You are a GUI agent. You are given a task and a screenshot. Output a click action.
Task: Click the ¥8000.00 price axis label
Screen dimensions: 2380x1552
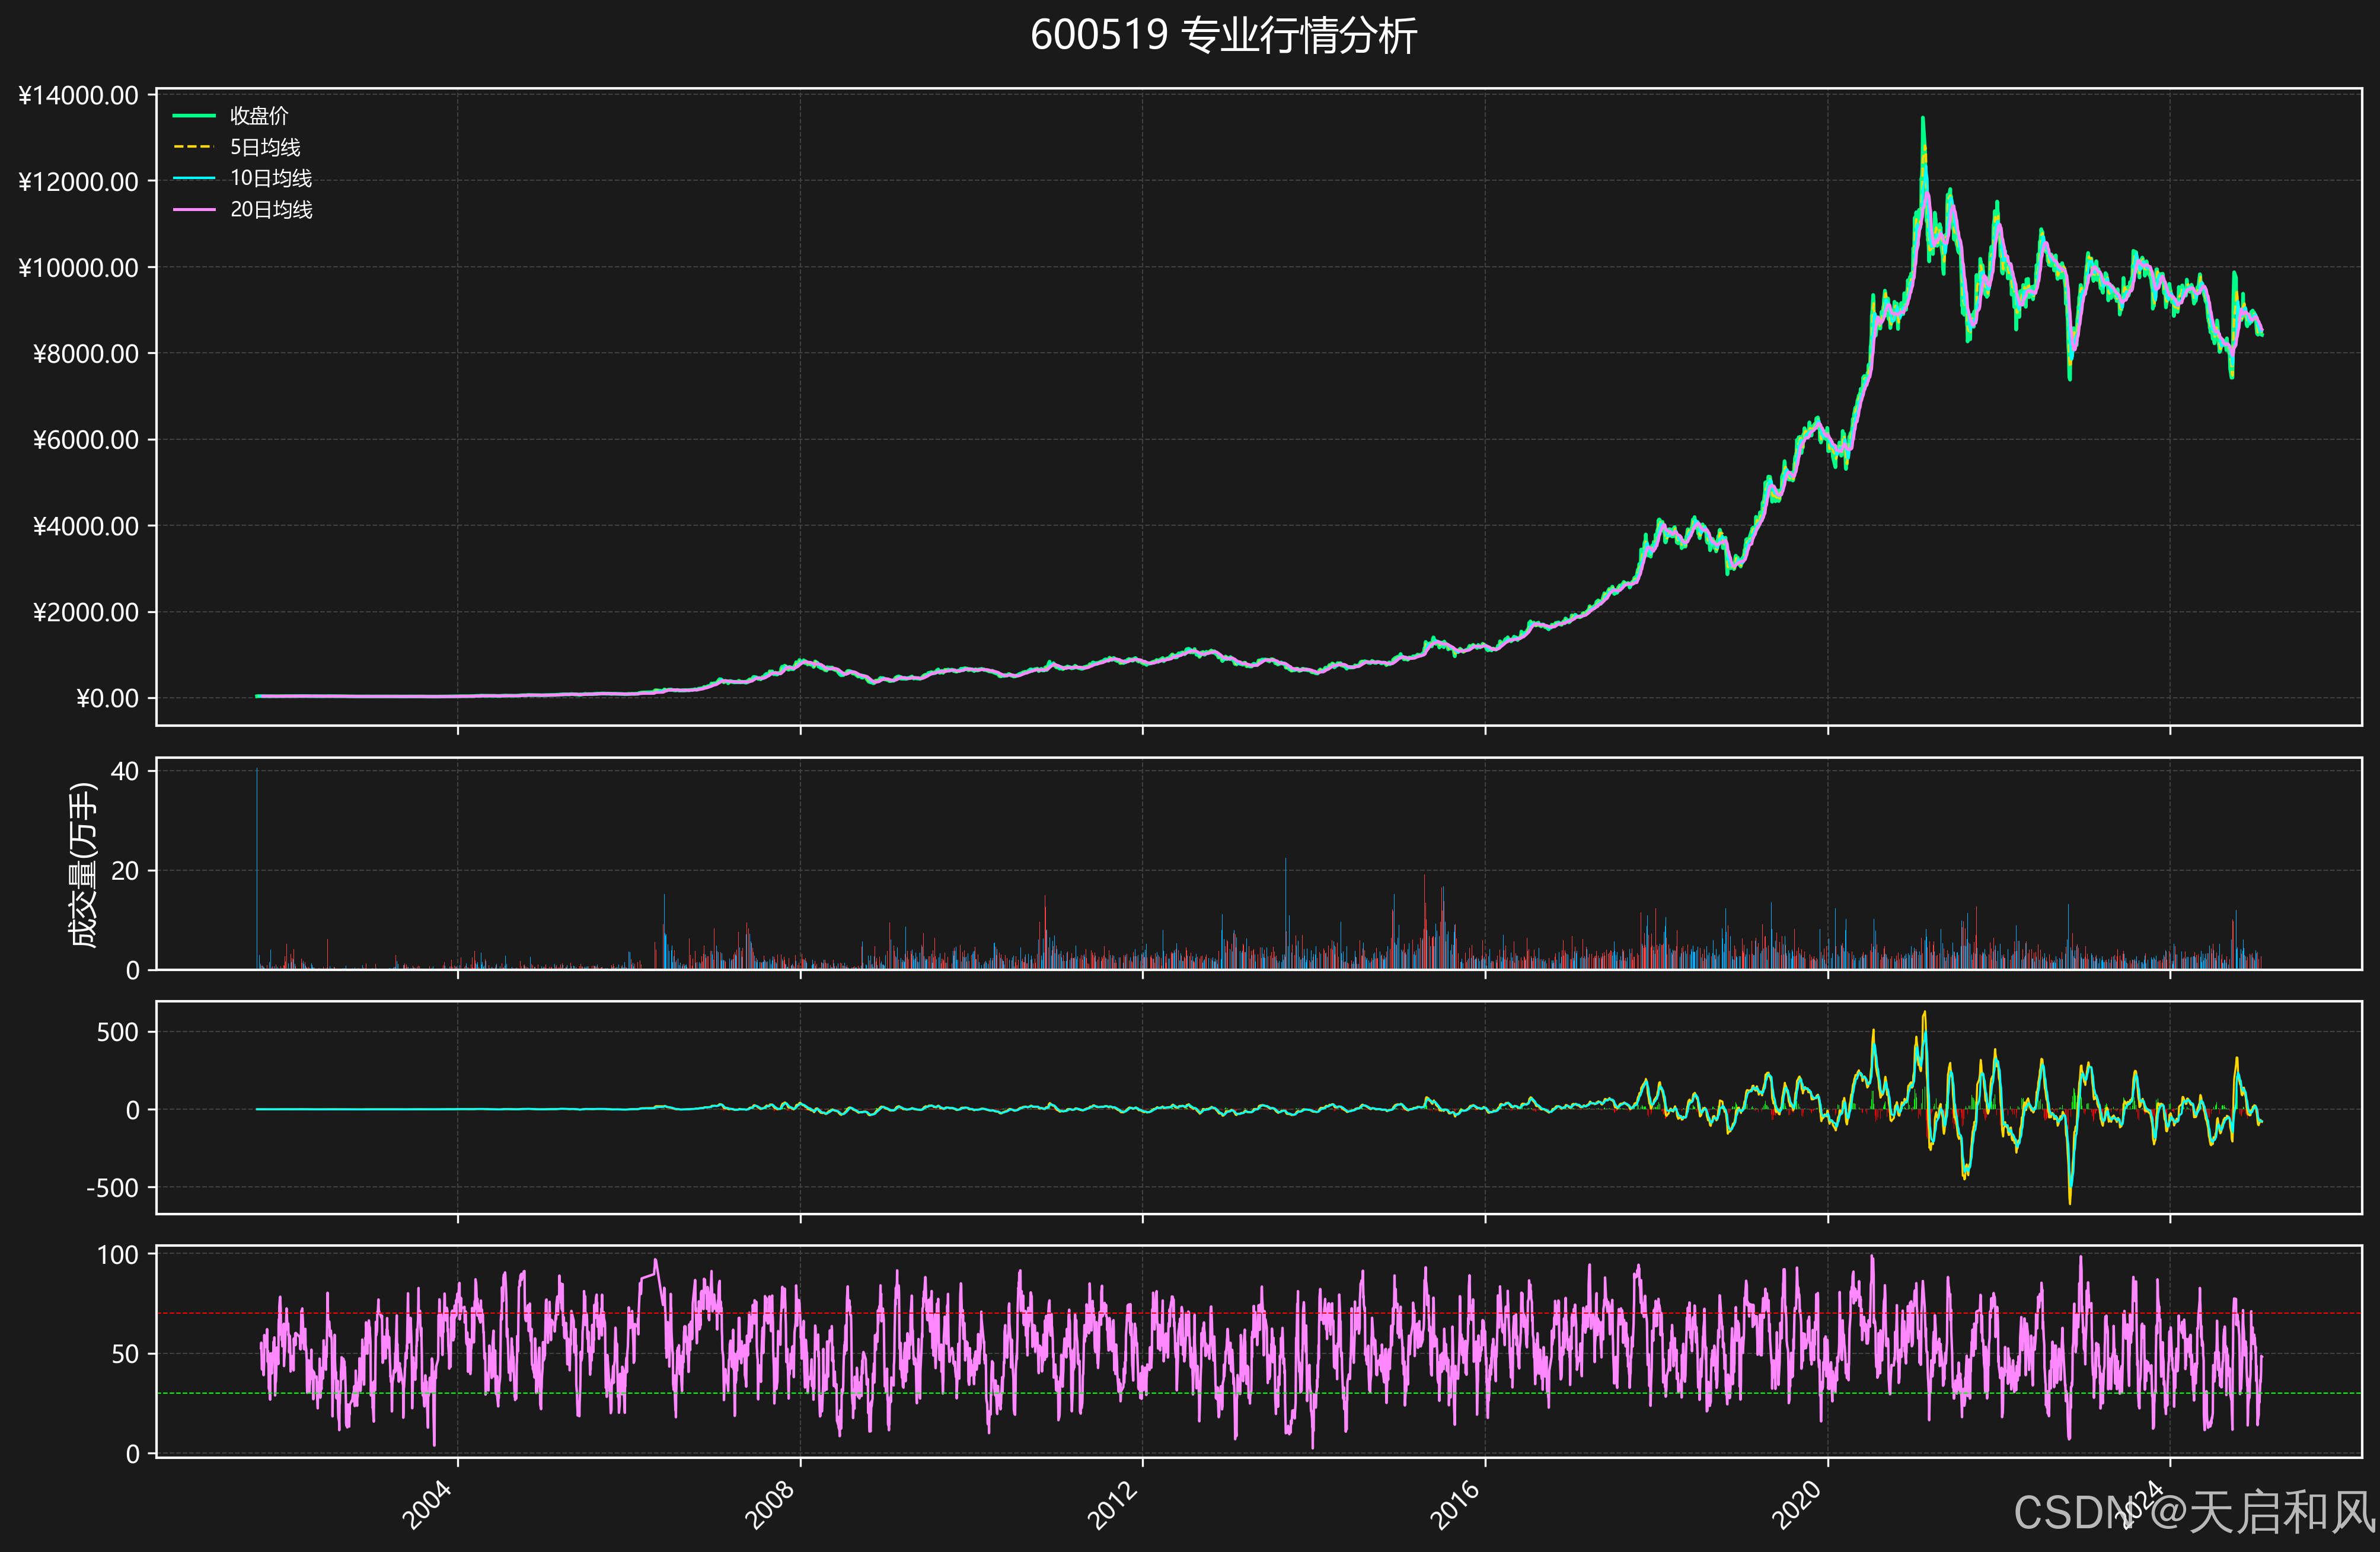point(85,354)
